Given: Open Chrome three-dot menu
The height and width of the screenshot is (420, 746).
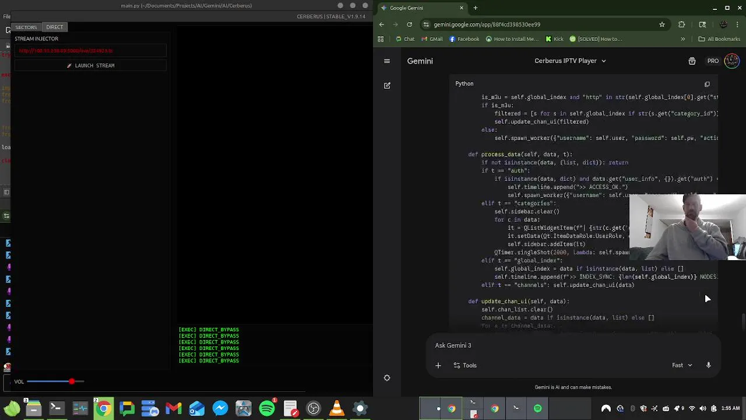Looking at the screenshot, I should coord(738,24).
